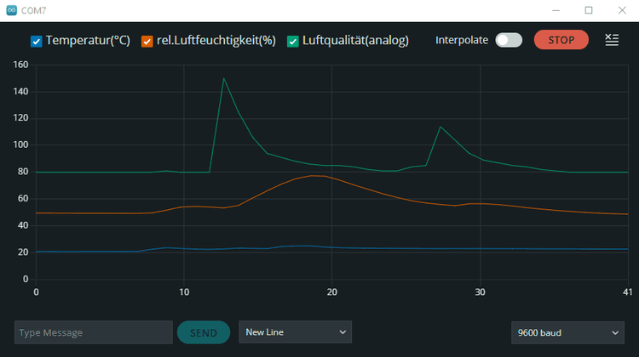639x357 pixels.
Task: Click the x-axis tick labeled 20
Action: [332, 292]
